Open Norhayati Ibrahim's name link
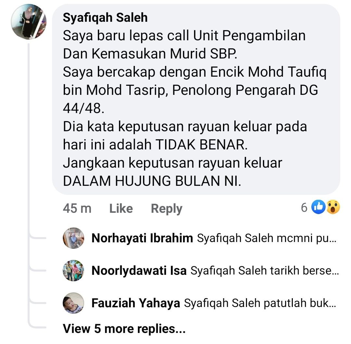 coord(142,238)
